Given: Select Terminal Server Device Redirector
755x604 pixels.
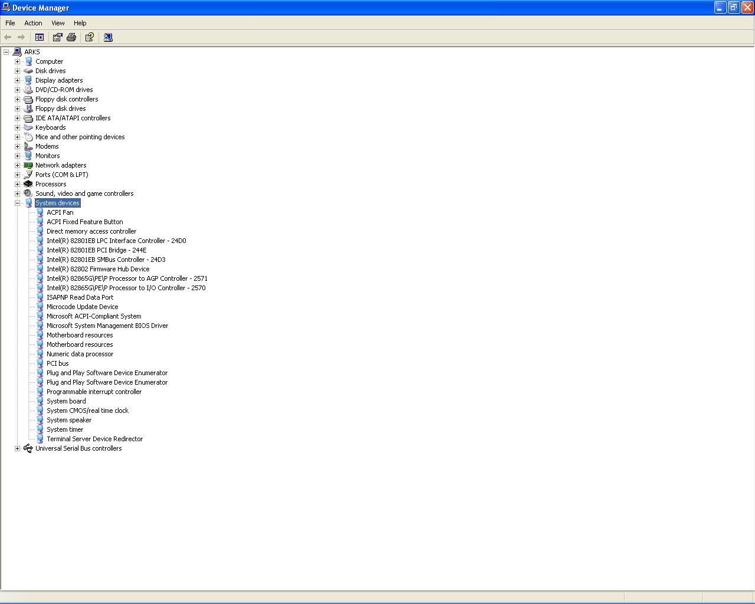Looking at the screenshot, I should 95,439.
